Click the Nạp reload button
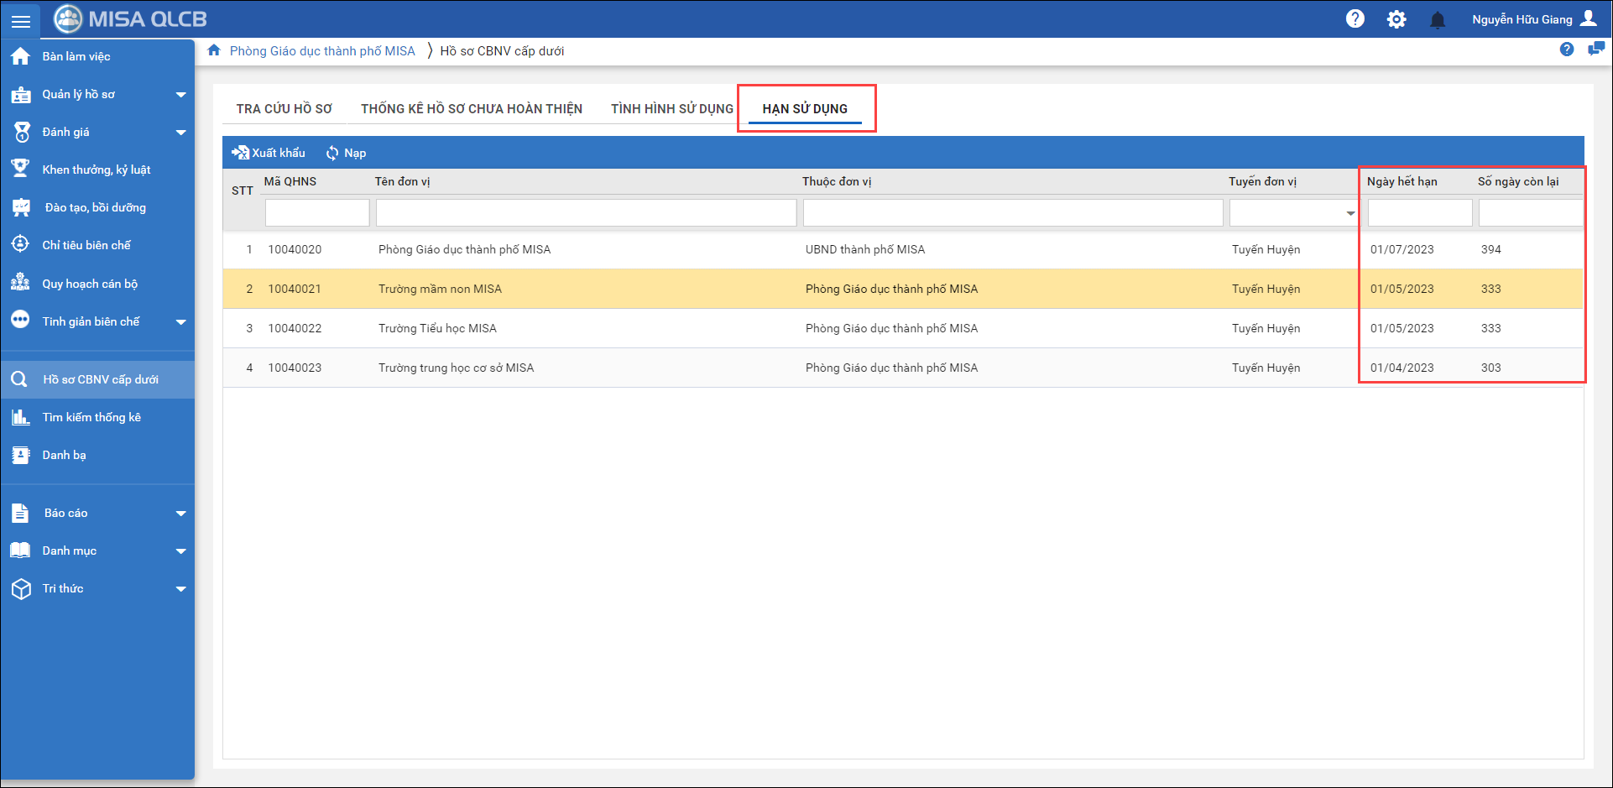The width and height of the screenshot is (1613, 788). click(x=346, y=153)
